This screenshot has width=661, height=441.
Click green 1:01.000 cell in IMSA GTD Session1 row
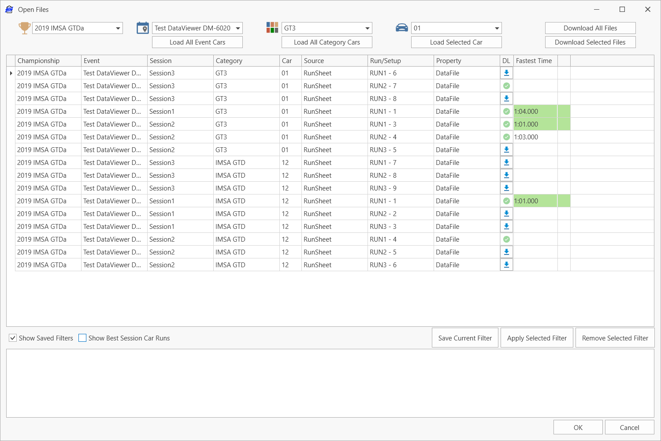pyautogui.click(x=535, y=201)
